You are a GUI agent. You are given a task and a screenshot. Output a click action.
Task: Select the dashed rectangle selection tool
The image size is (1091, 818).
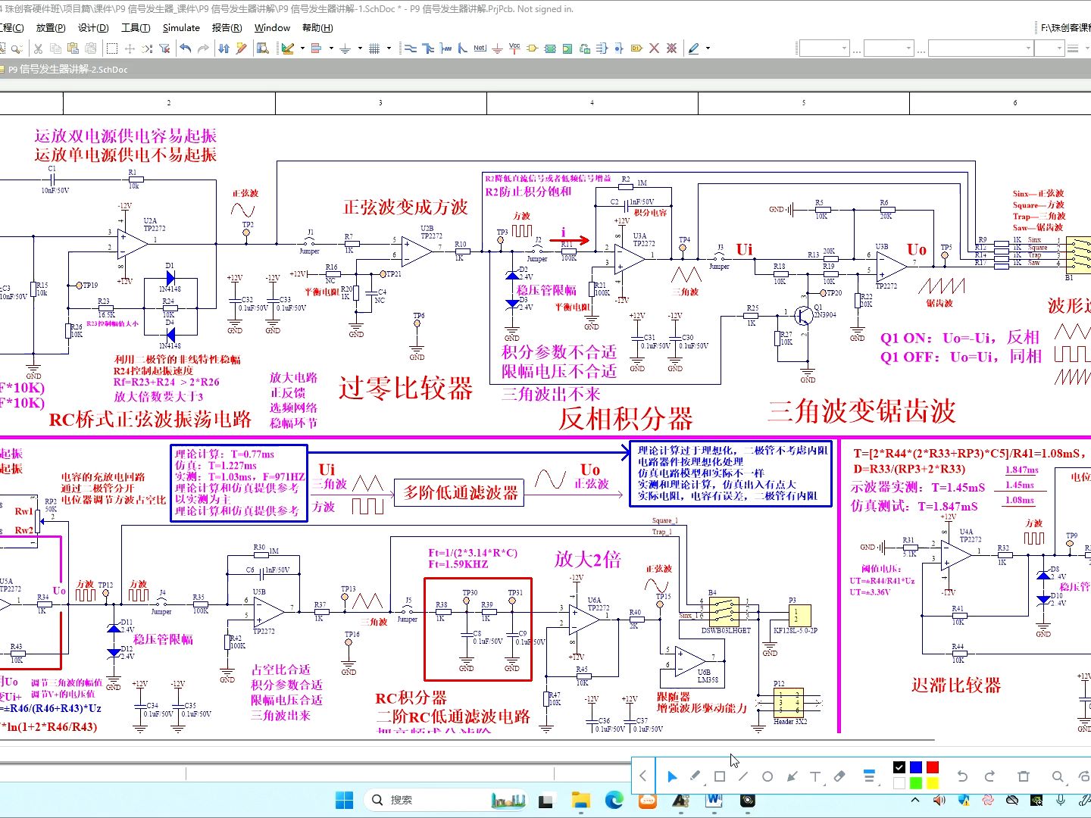(x=112, y=48)
